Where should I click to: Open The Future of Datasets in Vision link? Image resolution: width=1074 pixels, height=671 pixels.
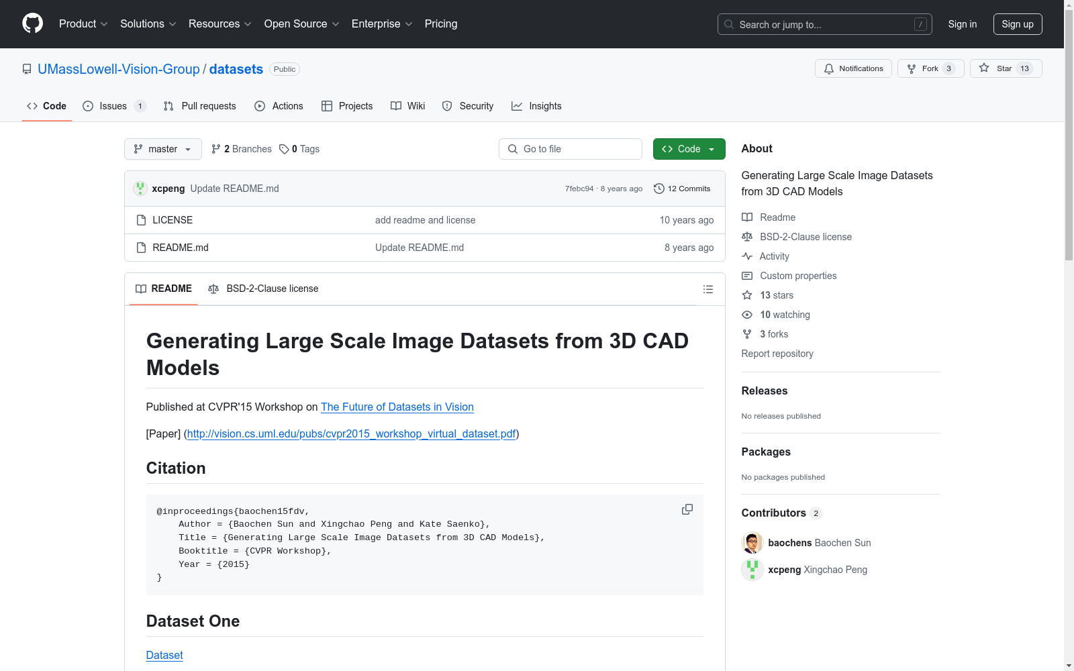tap(397, 407)
